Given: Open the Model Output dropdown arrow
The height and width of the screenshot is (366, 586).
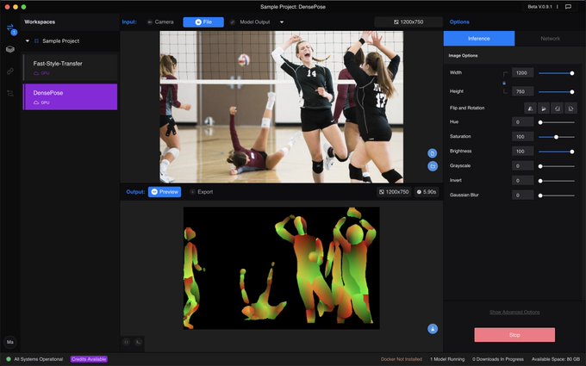Looking at the screenshot, I should (282, 22).
